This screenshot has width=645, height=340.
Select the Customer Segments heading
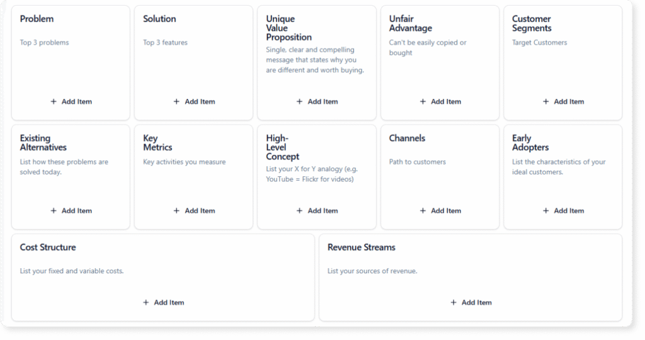click(x=532, y=23)
